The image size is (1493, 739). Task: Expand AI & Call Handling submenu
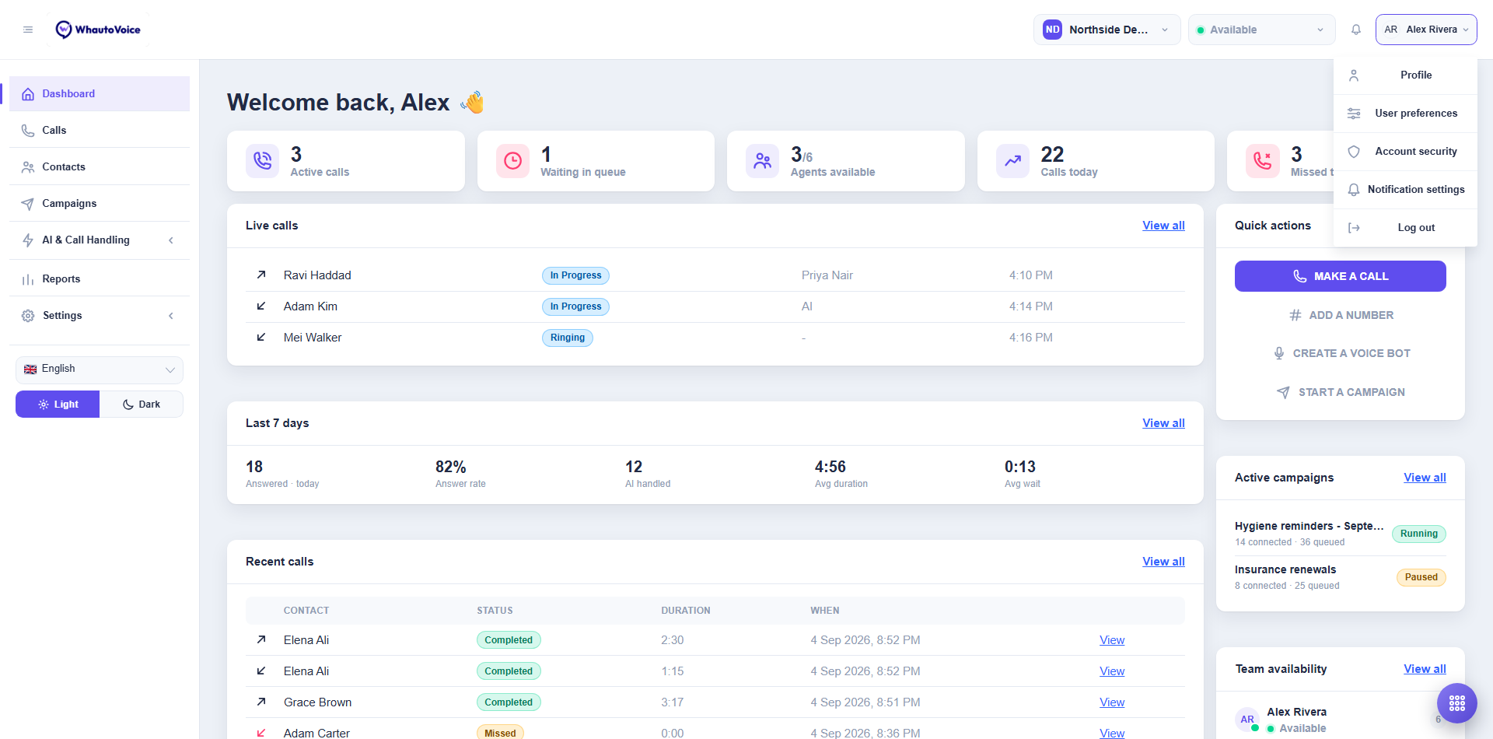100,240
